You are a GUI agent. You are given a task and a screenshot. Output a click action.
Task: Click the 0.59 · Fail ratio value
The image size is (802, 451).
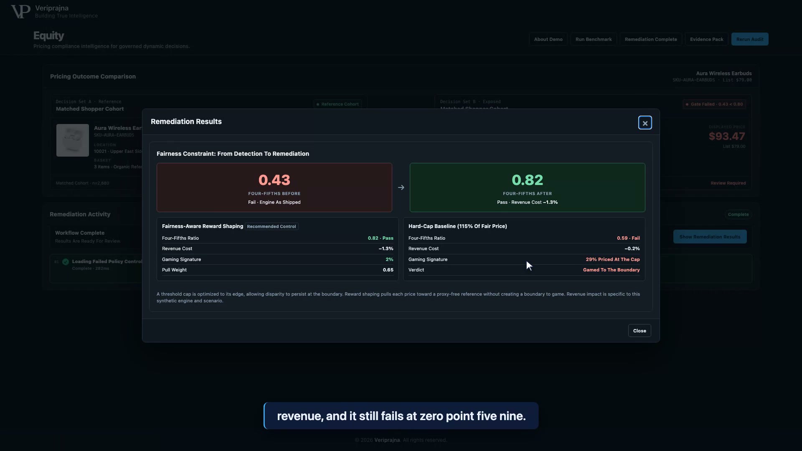click(628, 238)
